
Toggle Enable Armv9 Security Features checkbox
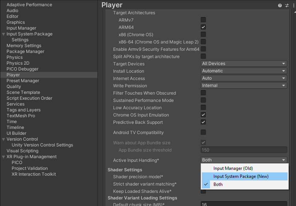click(203, 49)
